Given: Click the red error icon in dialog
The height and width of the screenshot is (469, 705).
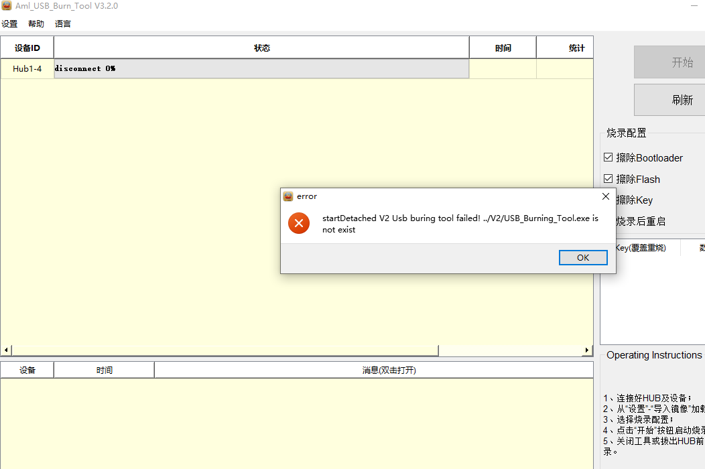Looking at the screenshot, I should click(298, 223).
